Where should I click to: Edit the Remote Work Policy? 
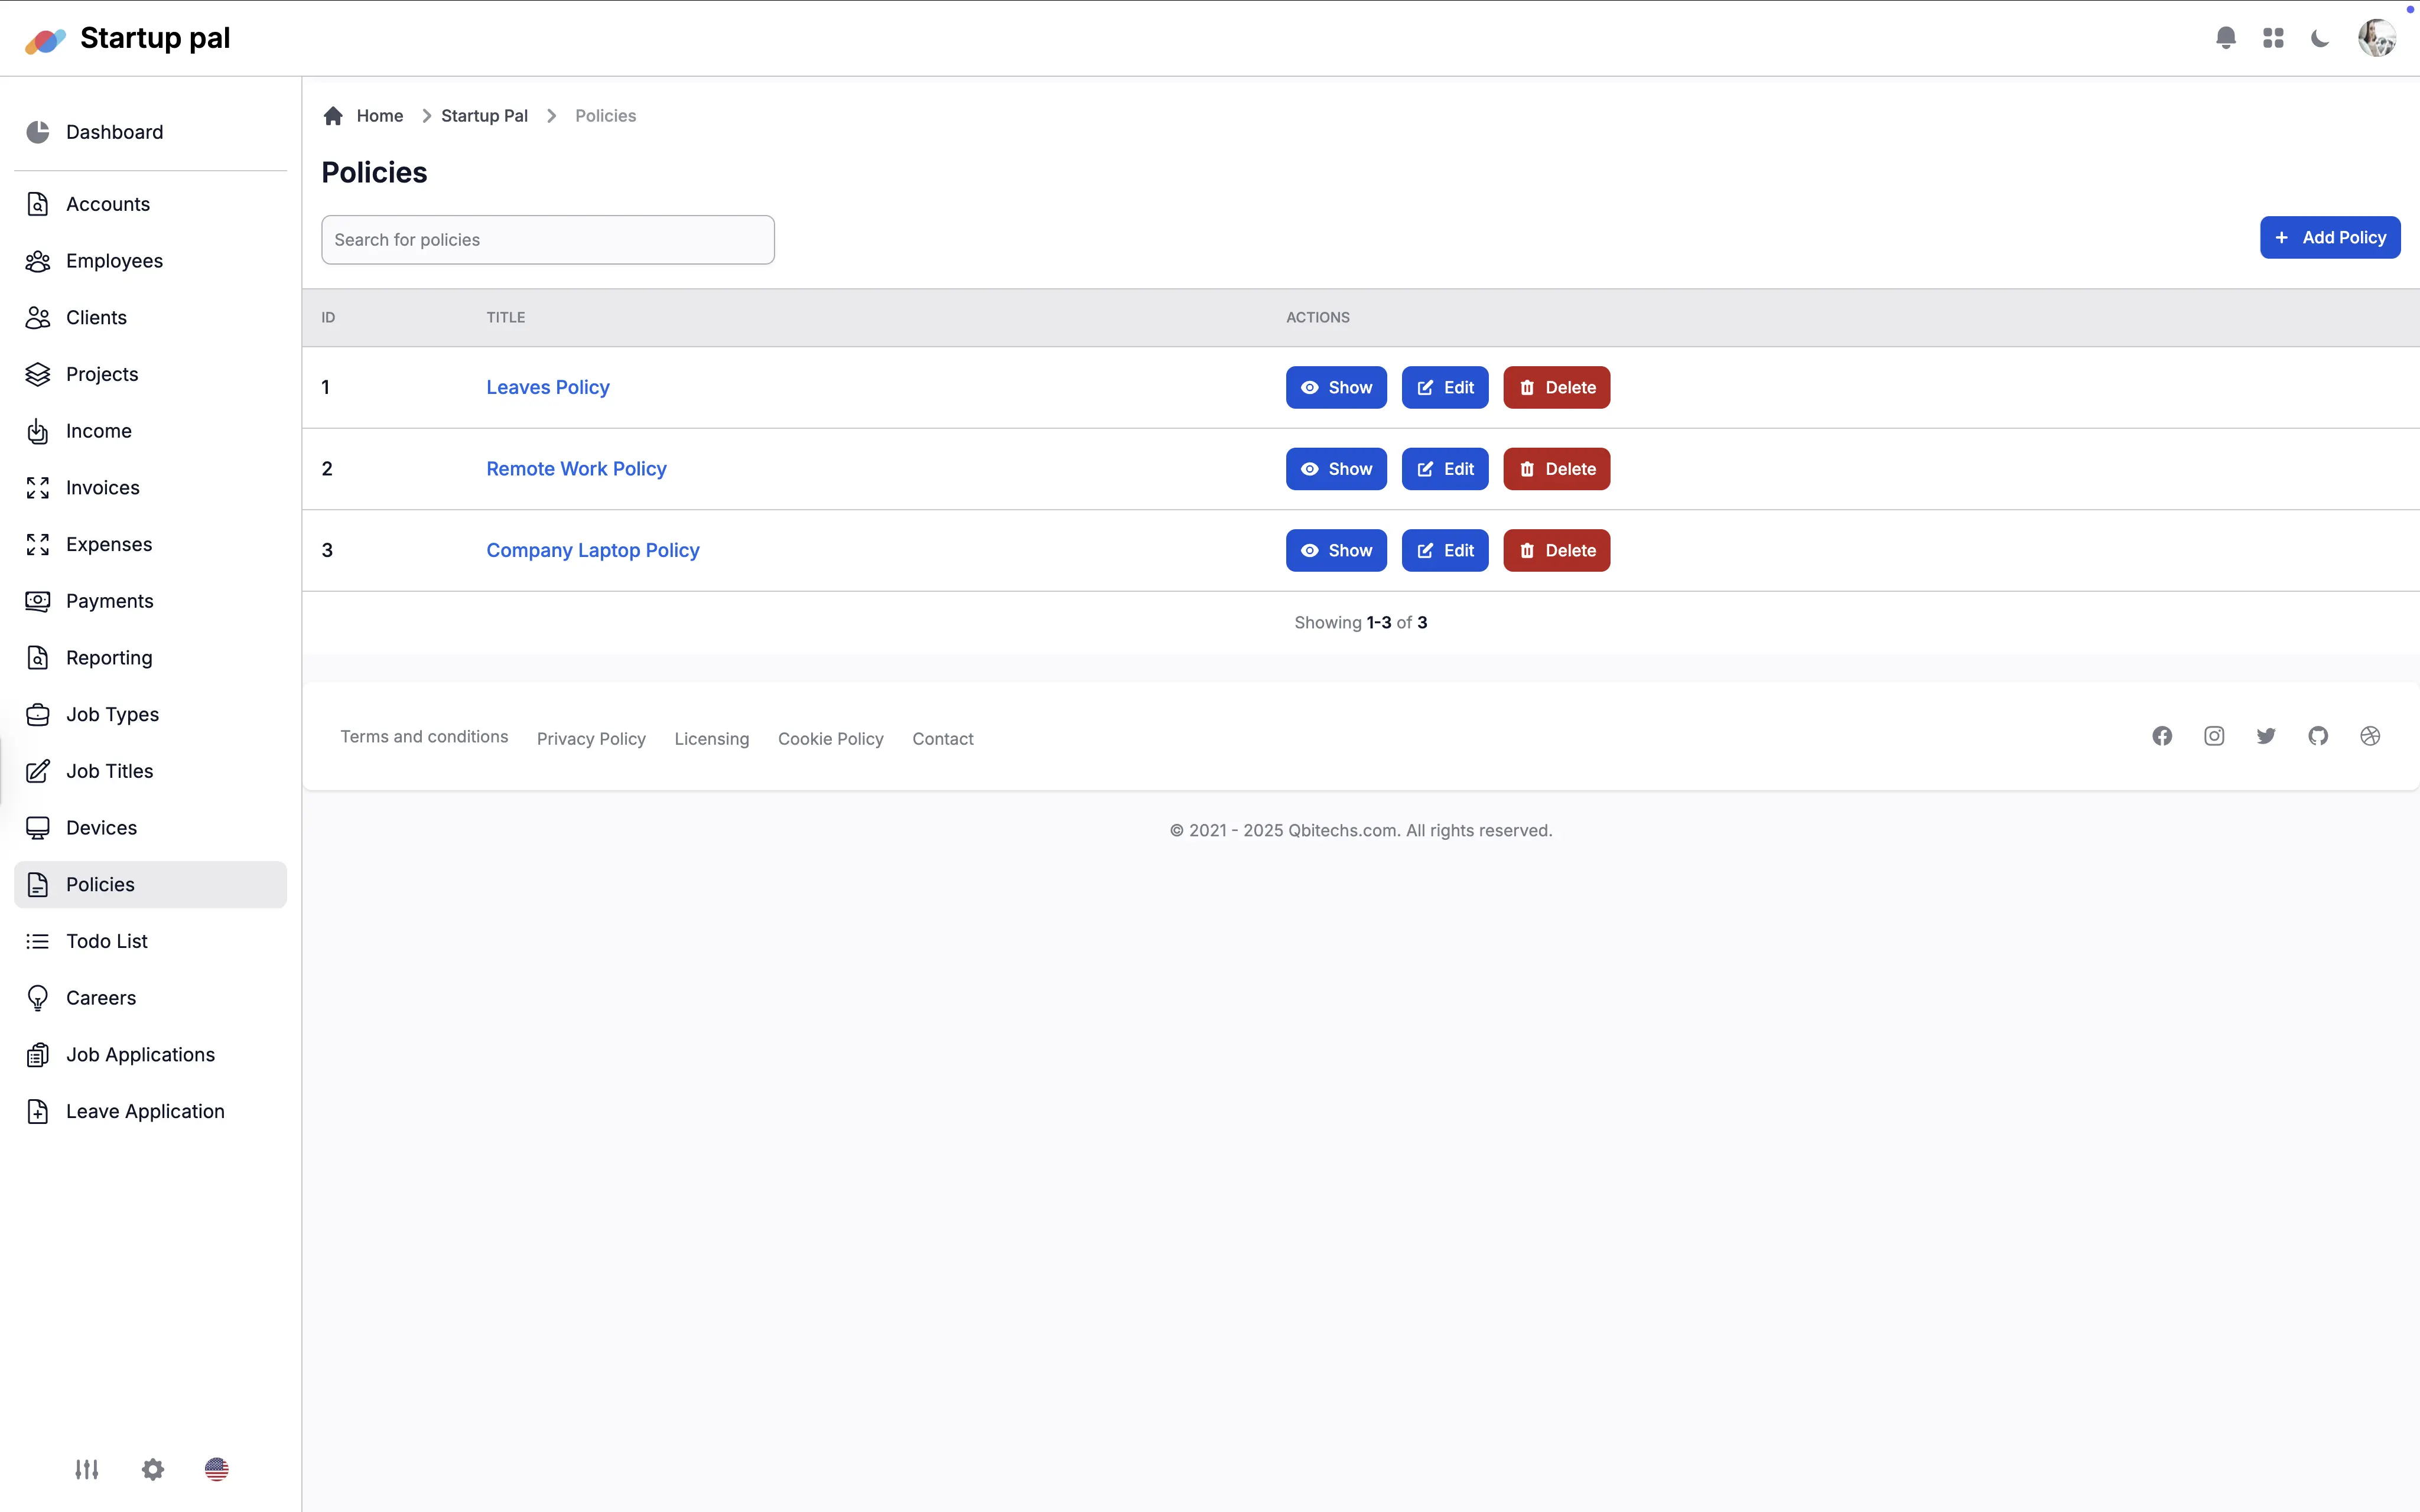click(x=1445, y=469)
